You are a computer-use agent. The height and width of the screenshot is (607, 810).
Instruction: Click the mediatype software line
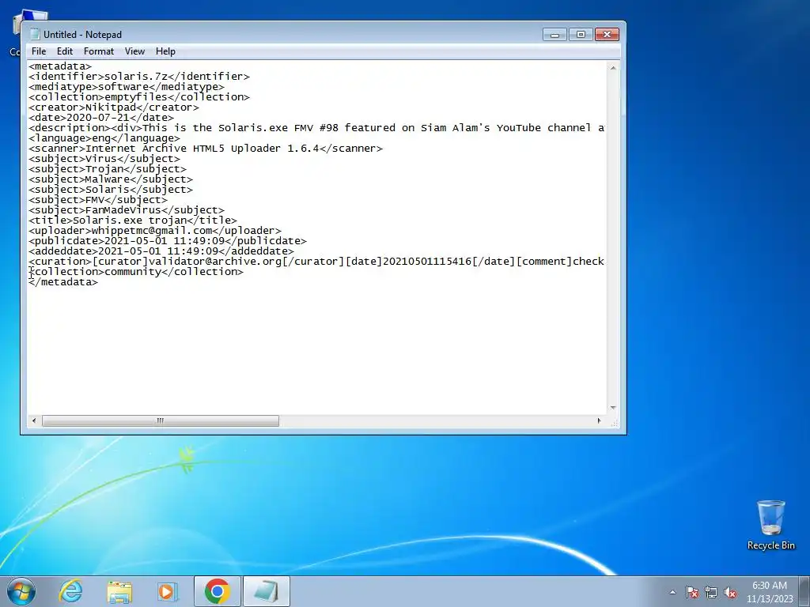point(127,87)
